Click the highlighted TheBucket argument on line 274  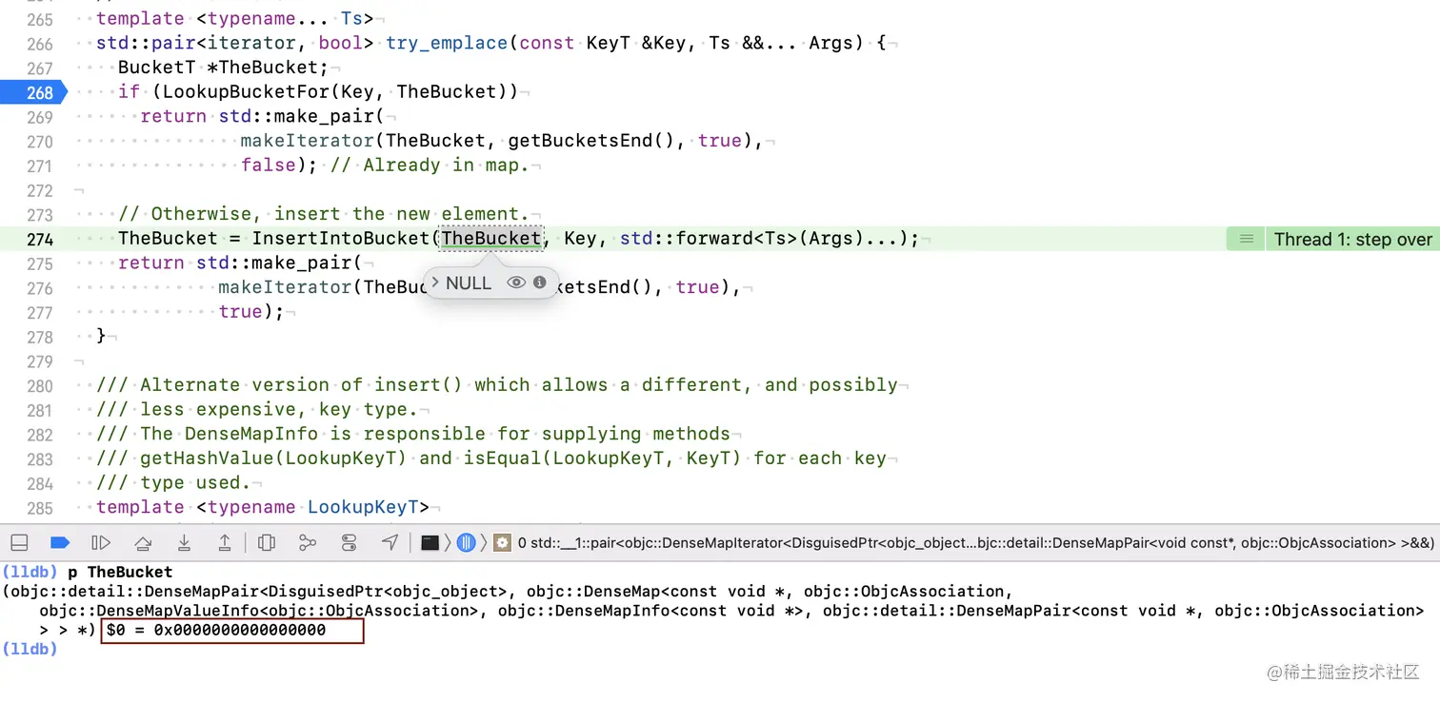[490, 239]
